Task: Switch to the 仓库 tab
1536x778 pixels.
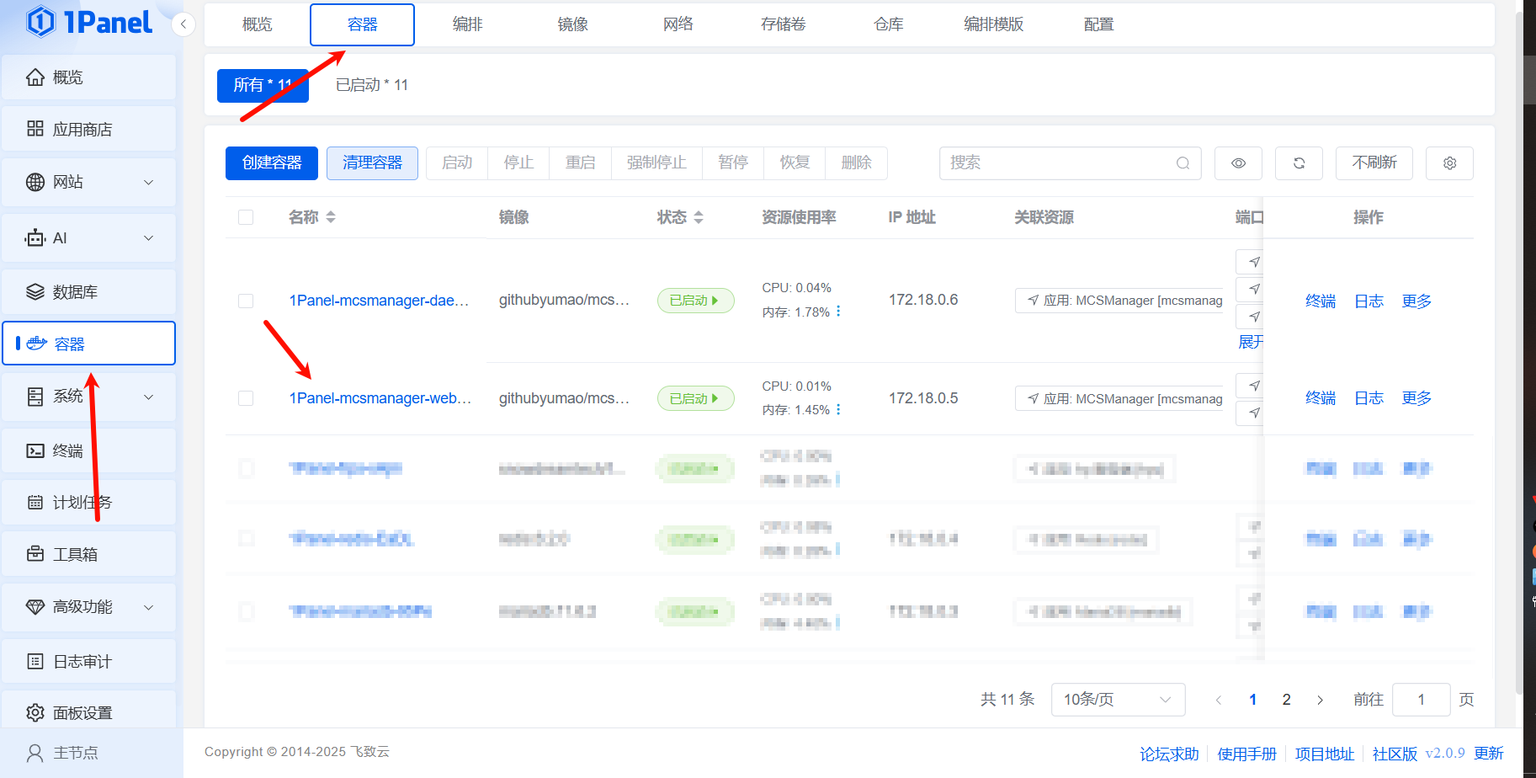Action: coord(888,24)
